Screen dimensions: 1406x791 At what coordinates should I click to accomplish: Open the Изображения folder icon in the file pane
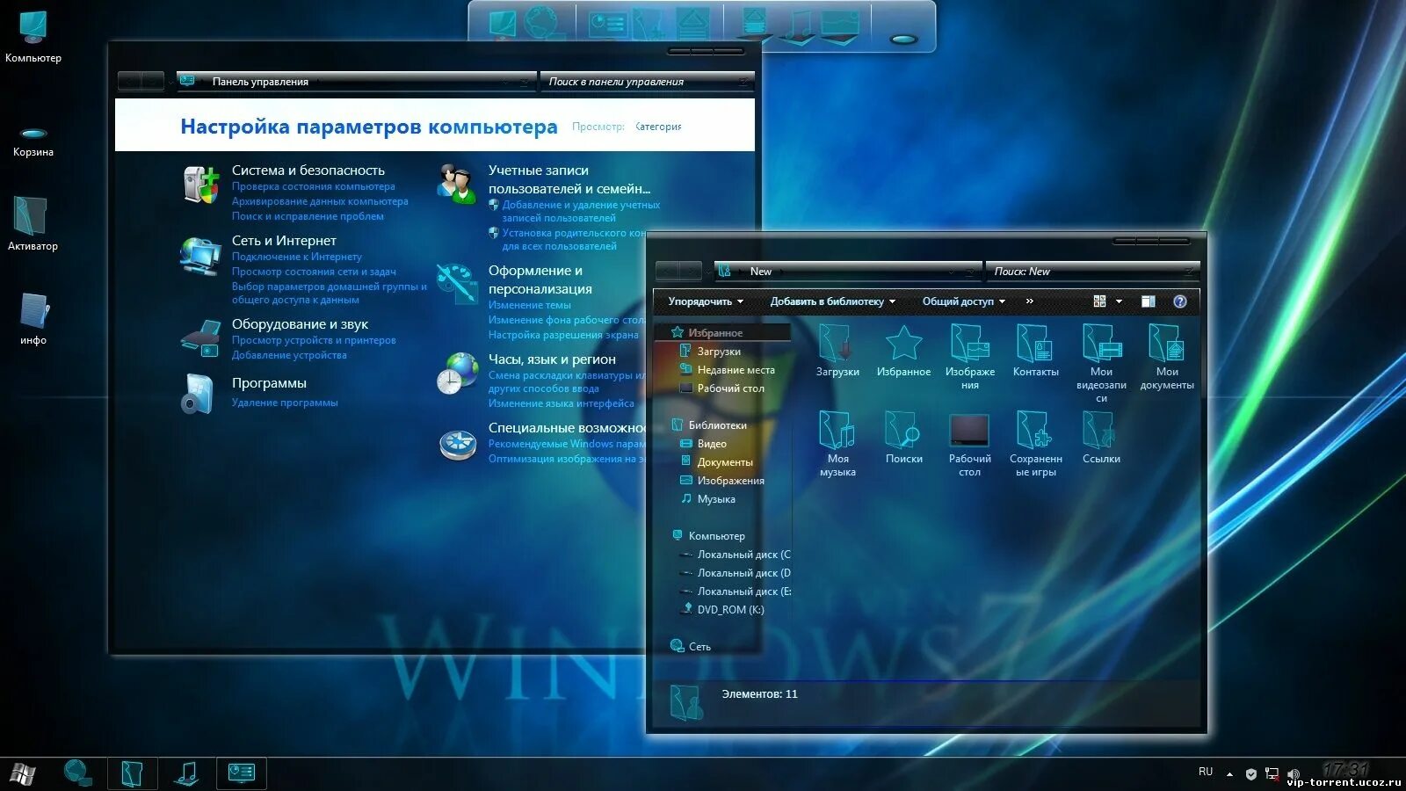tap(969, 344)
